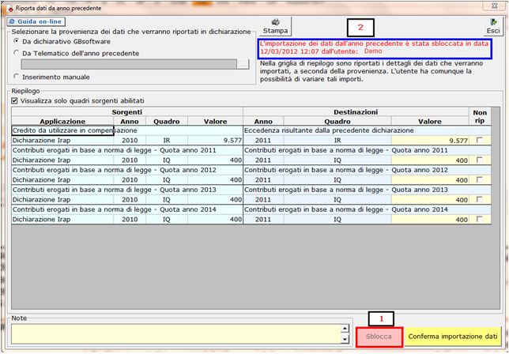Toggle Visualizza solo quadri sorgenti abilitati checkbox
Image resolution: width=509 pixels, height=354 pixels.
point(14,101)
